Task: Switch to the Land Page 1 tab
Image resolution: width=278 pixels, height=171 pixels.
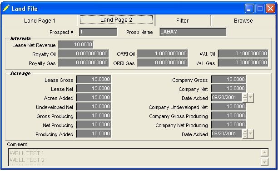Action: click(40, 21)
